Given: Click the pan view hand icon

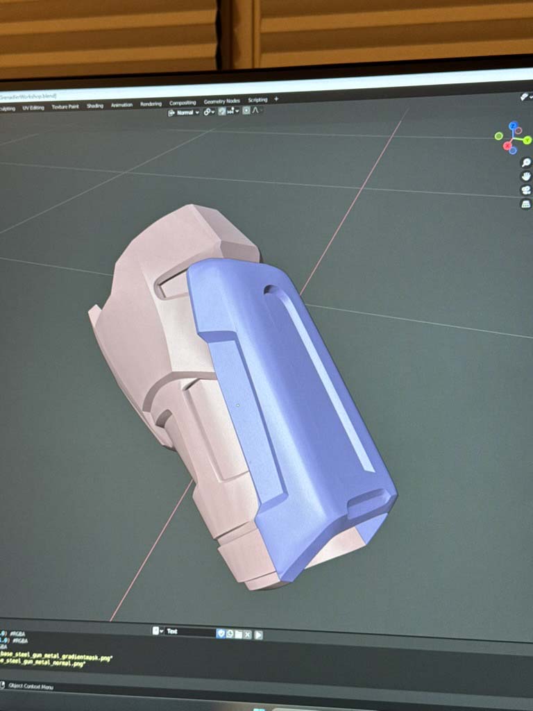Looking at the screenshot, I should (526, 176).
